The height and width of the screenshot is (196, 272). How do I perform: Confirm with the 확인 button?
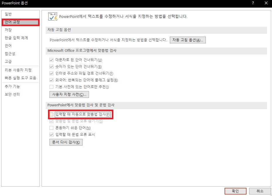[235, 191]
